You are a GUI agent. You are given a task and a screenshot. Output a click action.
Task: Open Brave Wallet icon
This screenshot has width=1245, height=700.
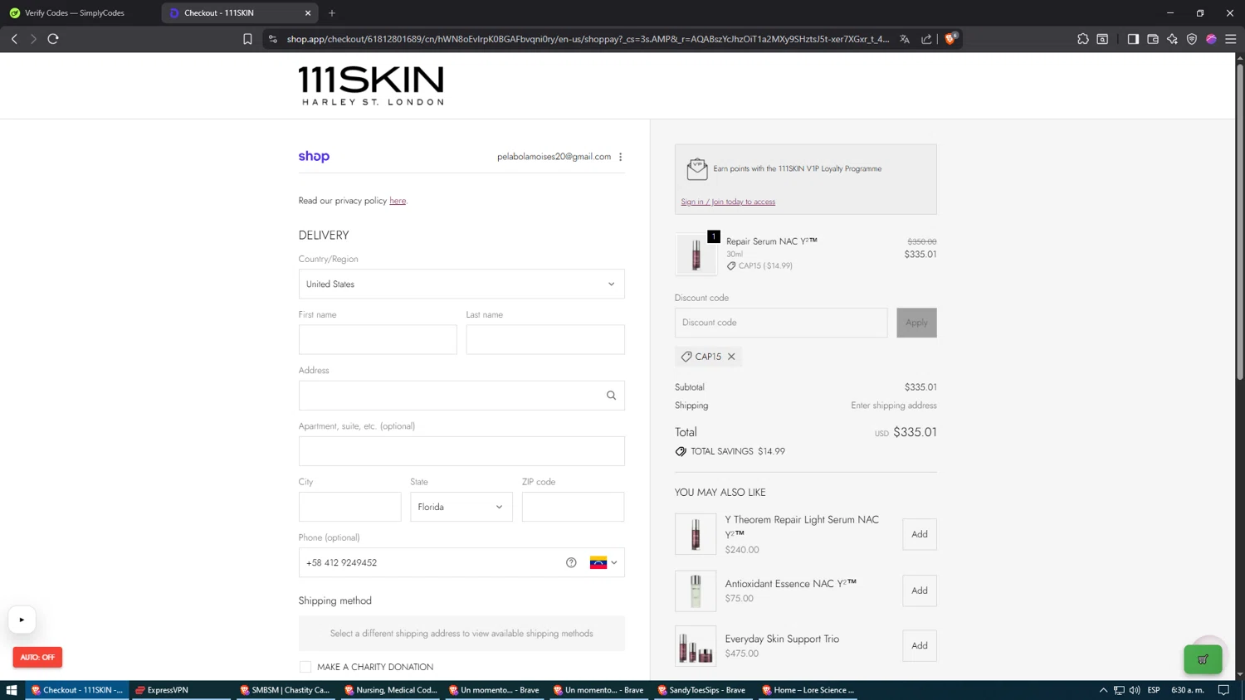[1153, 39]
